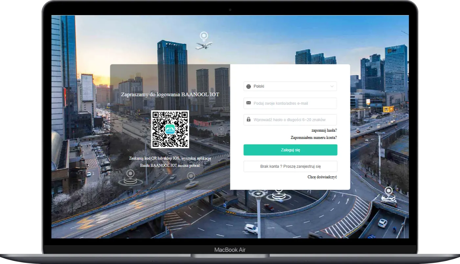460x264 pixels.
Task: Expand the language dropdown chevron arrow
Action: tap(332, 86)
